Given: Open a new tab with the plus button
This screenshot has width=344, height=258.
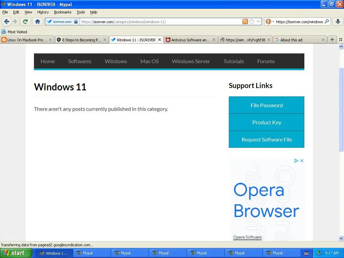Looking at the screenshot, I should pyautogui.click(x=332, y=40).
